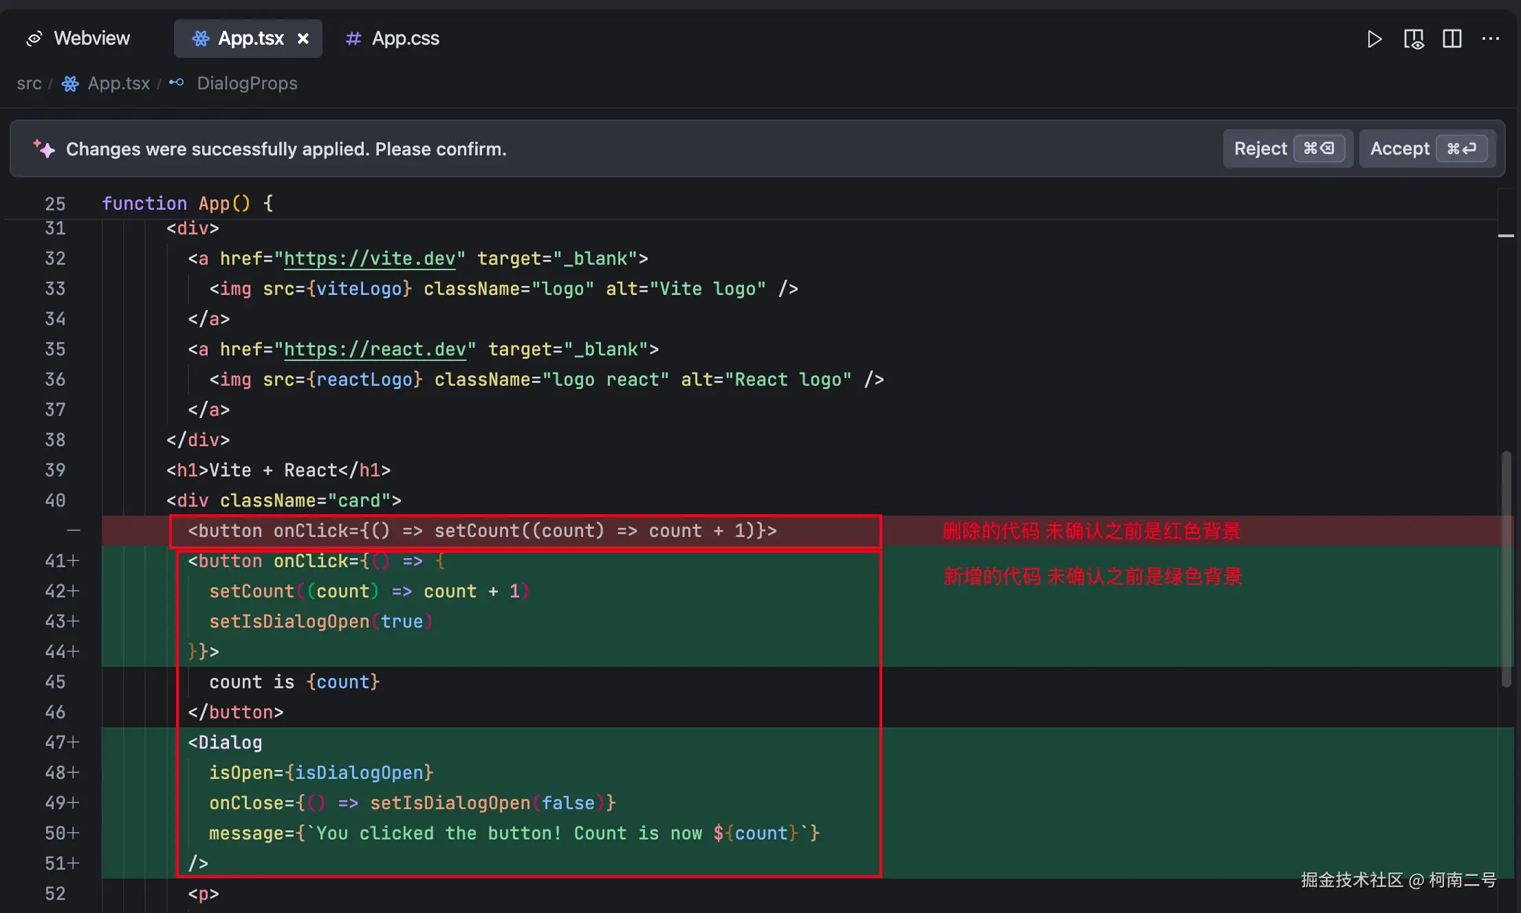Open the more actions ellipsis menu
This screenshot has height=913, width=1521.
click(1490, 38)
